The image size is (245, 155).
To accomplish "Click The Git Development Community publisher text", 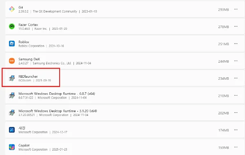I will click(55, 11).
